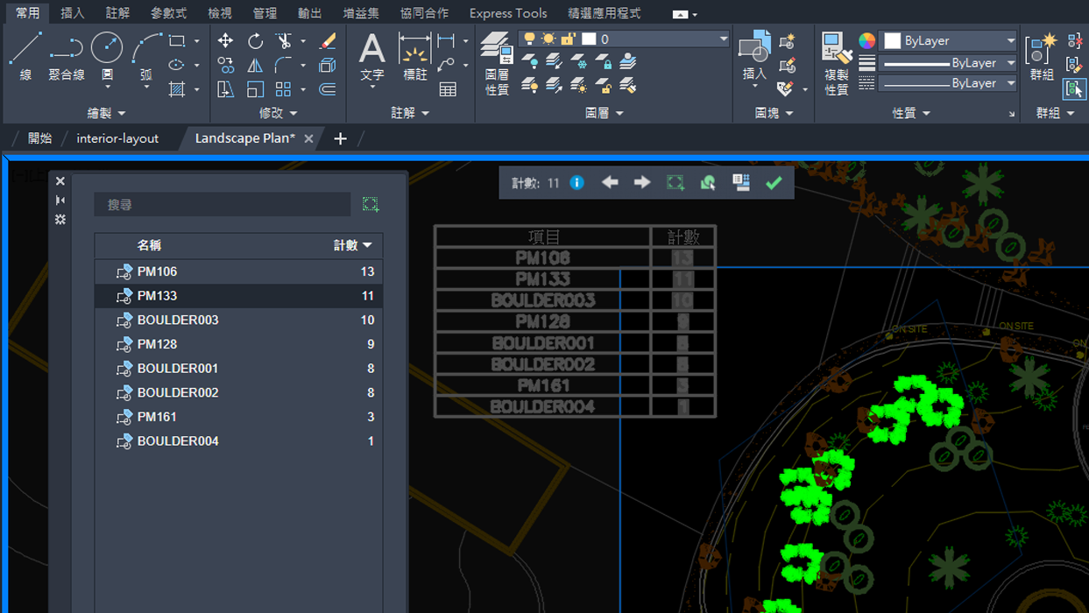The height and width of the screenshot is (613, 1089).
Task: Open the interior-layout drawing tab
Action: (117, 138)
